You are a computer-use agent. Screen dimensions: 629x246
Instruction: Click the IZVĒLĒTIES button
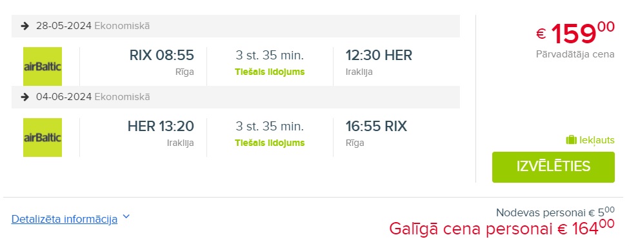tap(553, 167)
